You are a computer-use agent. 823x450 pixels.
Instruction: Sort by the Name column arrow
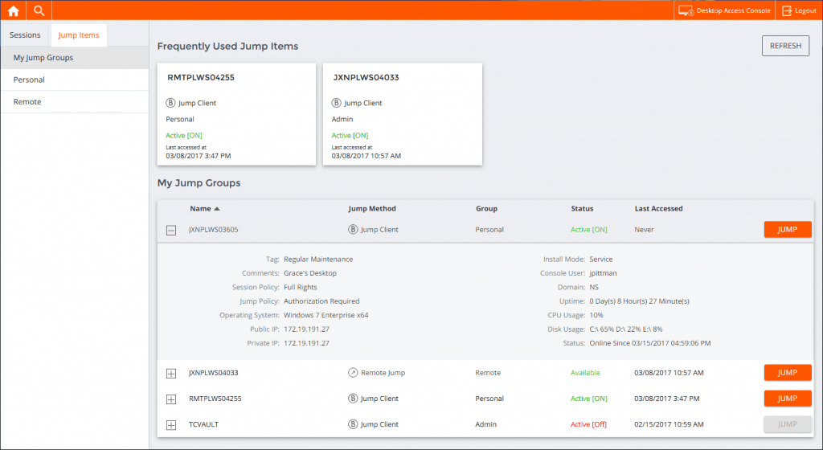217,209
